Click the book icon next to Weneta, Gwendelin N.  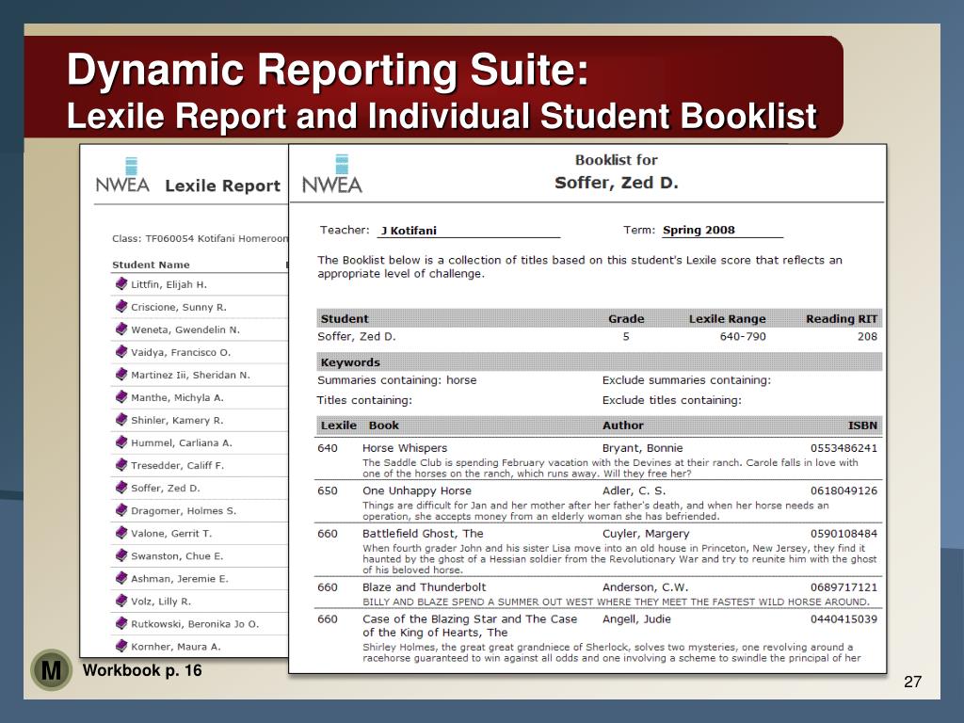[121, 329]
